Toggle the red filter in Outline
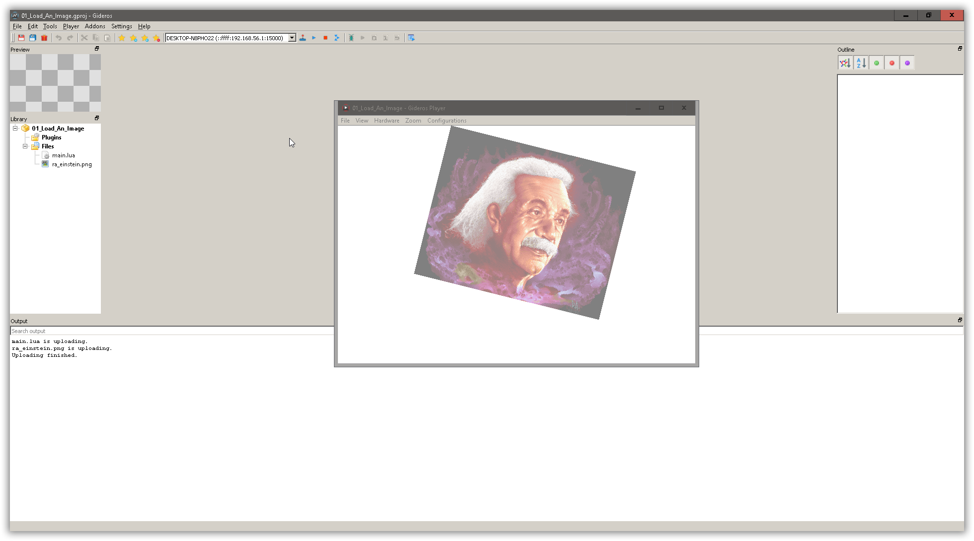 click(x=892, y=63)
